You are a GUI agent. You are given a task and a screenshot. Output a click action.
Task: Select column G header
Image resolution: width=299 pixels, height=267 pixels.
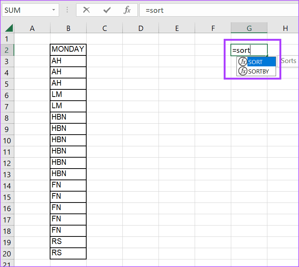coord(249,28)
